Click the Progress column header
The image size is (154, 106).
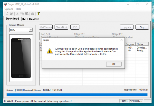[x=130, y=44]
